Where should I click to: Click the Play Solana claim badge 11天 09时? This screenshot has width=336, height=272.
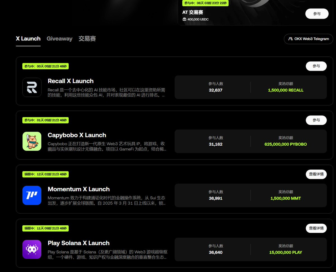(x=45, y=228)
